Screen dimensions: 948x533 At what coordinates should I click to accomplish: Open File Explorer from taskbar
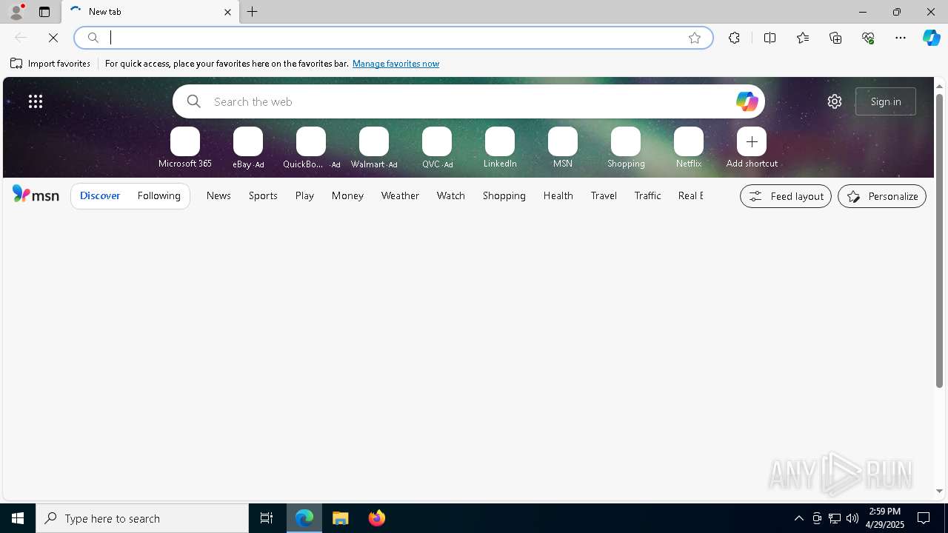click(x=341, y=518)
